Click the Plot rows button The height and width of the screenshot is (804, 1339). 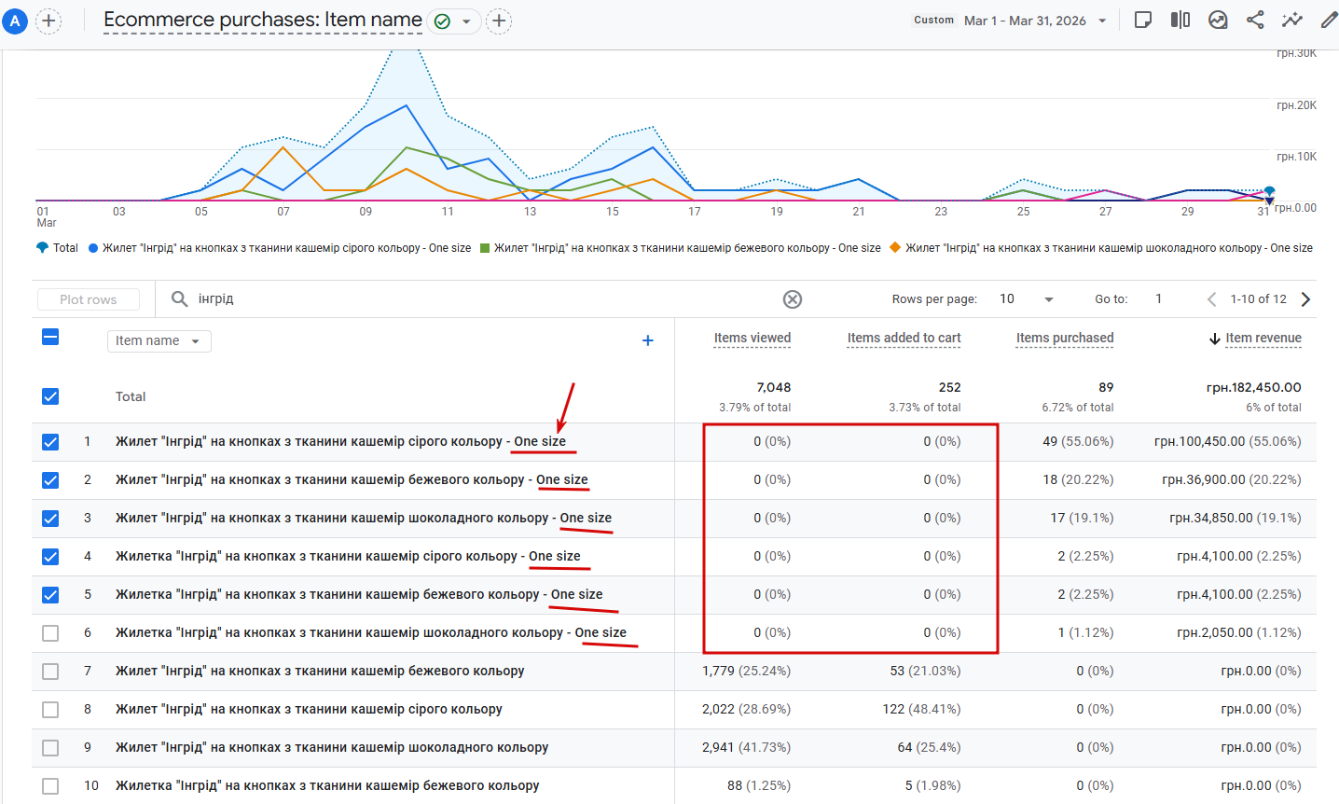pyautogui.click(x=89, y=299)
